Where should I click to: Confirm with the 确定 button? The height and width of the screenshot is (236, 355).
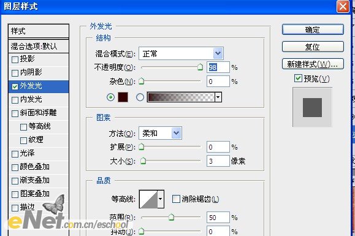pos(313,29)
